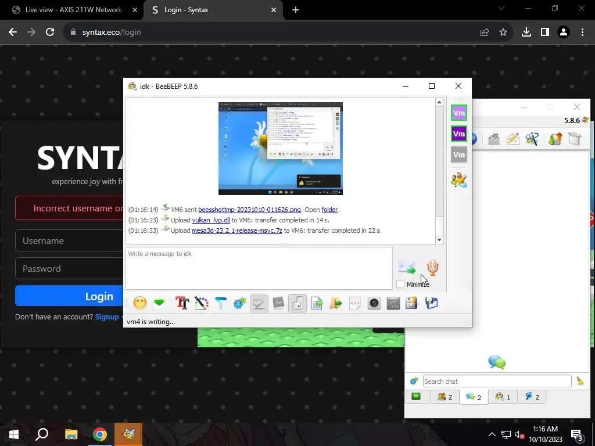Click the send file document icon
This screenshot has width=595, height=446.
[317, 303]
